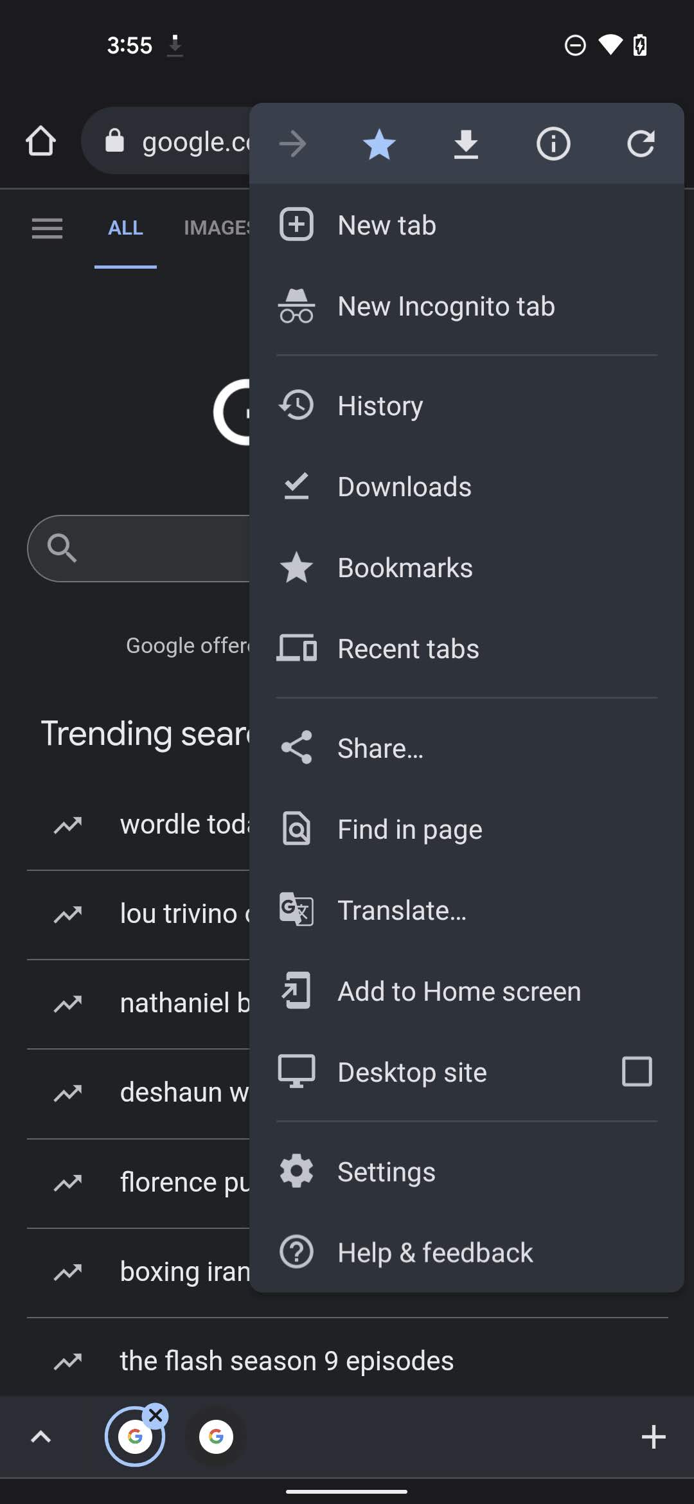This screenshot has width=694, height=1504.
Task: Tap the Home icon in the toolbar
Action: point(40,141)
